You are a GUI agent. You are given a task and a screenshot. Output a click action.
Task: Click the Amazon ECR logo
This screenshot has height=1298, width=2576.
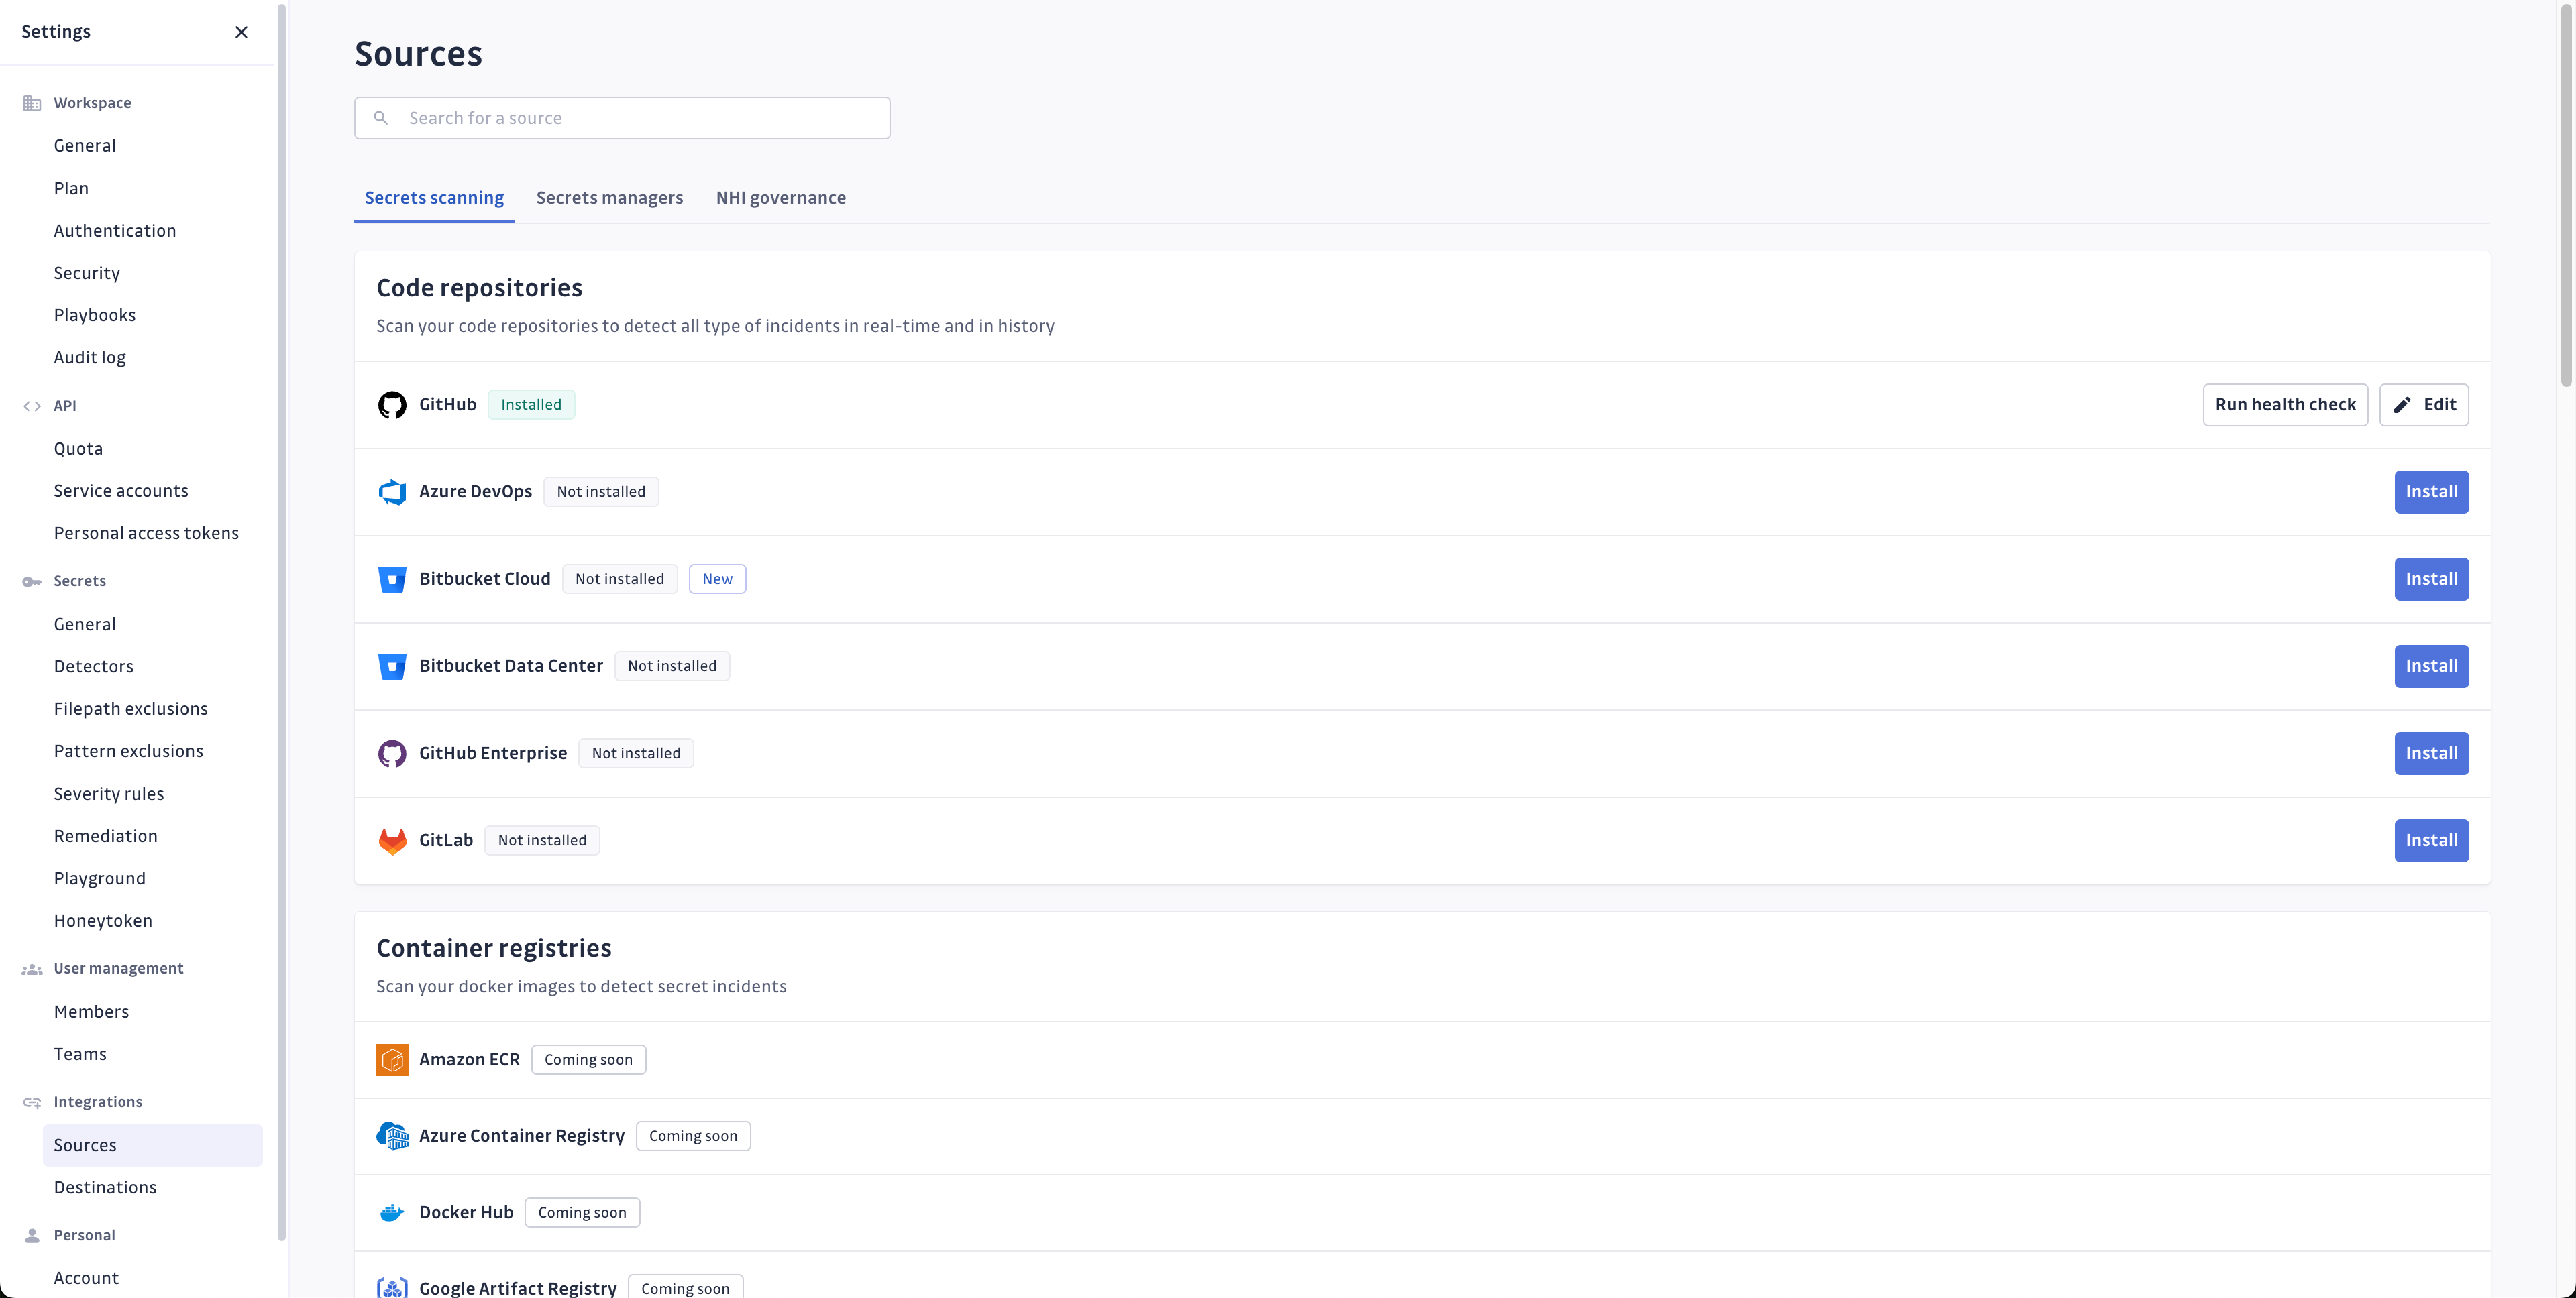coord(392,1059)
